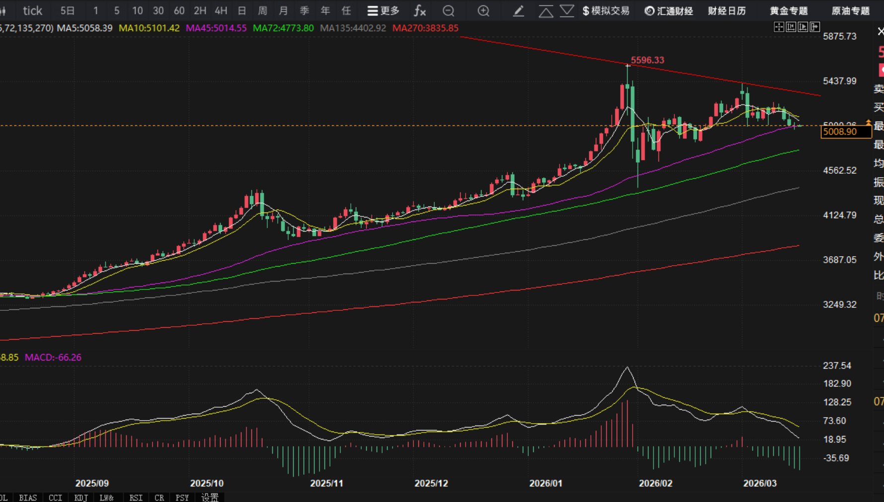884x502 pixels.
Task: Open the fx indicator formula icon
Action: (x=420, y=11)
